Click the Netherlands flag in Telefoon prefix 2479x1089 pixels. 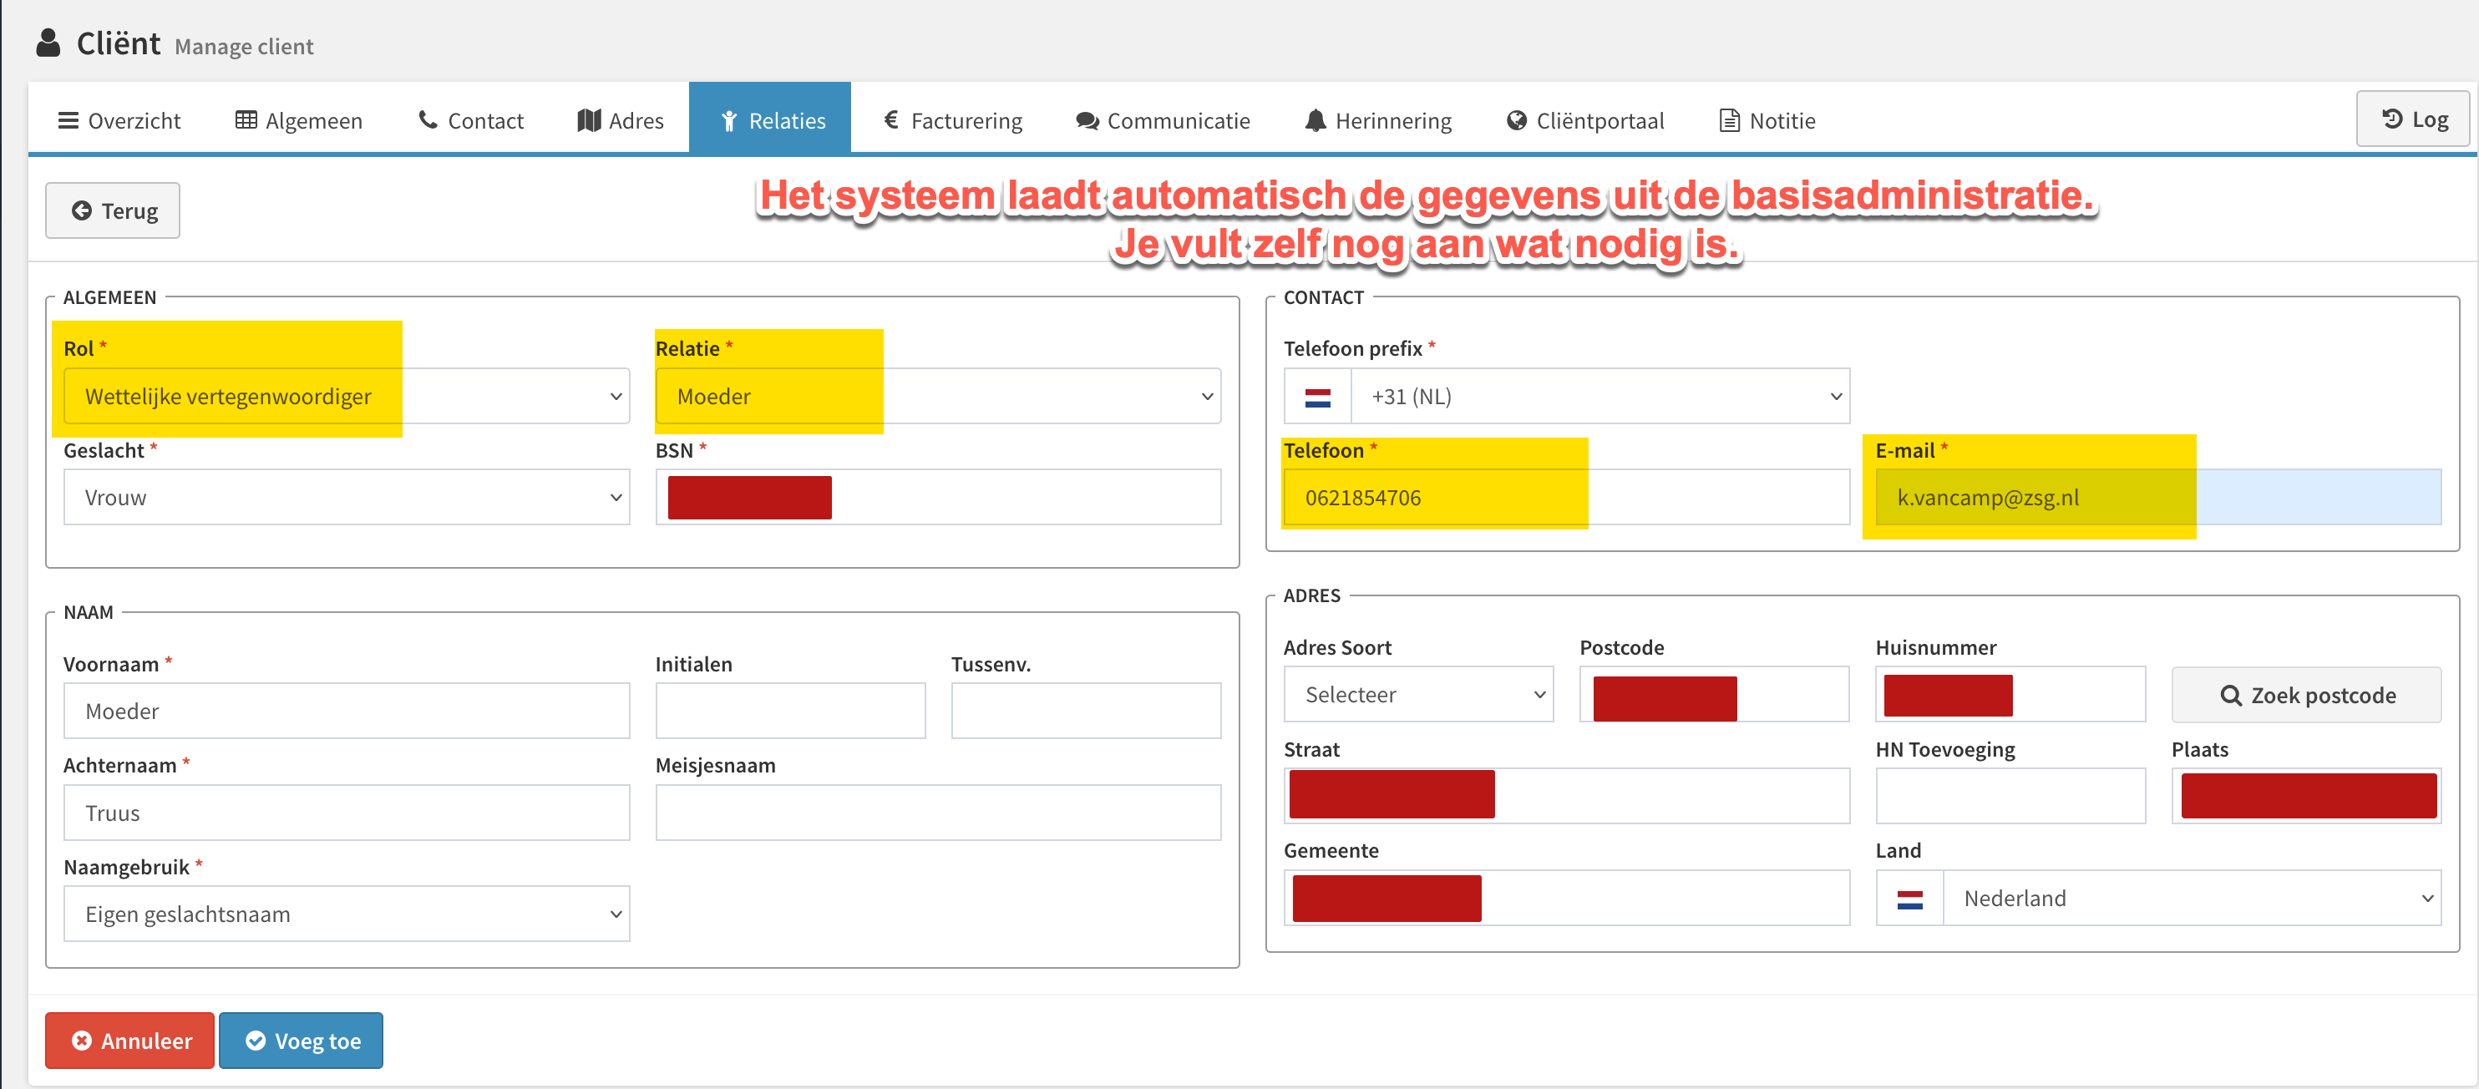(x=1317, y=398)
